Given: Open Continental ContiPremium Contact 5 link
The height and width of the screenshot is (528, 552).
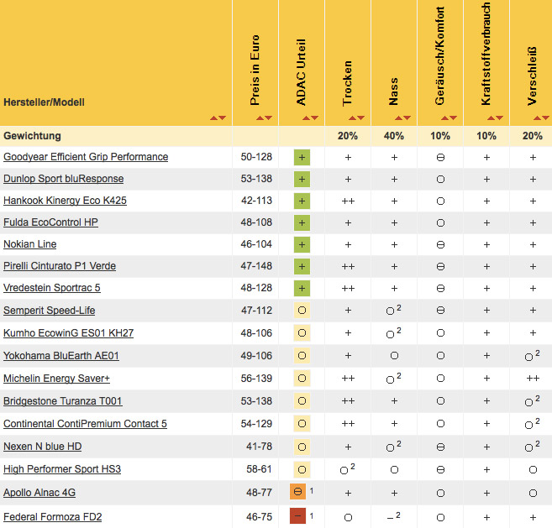Looking at the screenshot, I should point(85,424).
